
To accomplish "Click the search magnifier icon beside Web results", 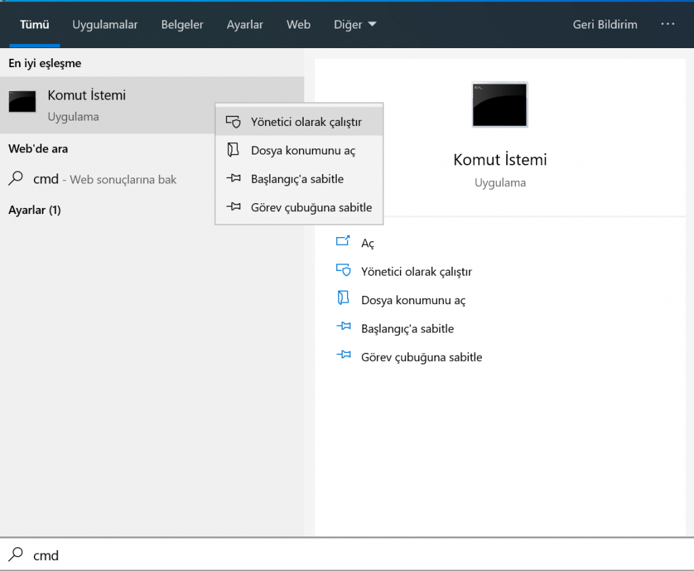I will (16, 179).
